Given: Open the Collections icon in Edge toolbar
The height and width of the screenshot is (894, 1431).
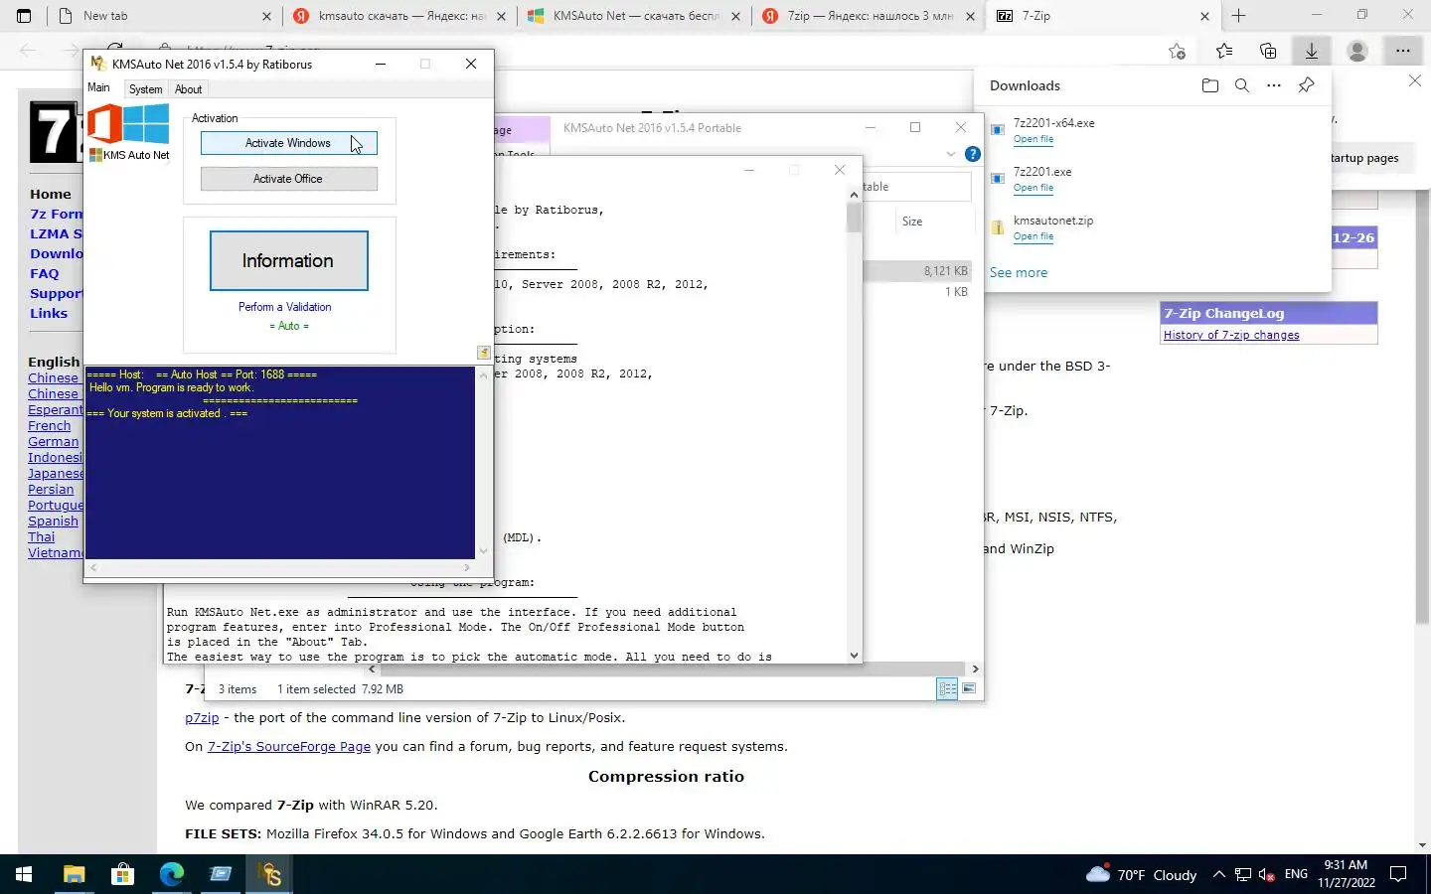Looking at the screenshot, I should [x=1268, y=51].
